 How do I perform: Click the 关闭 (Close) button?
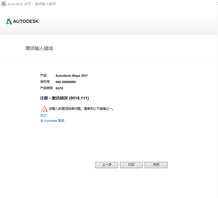point(156,165)
